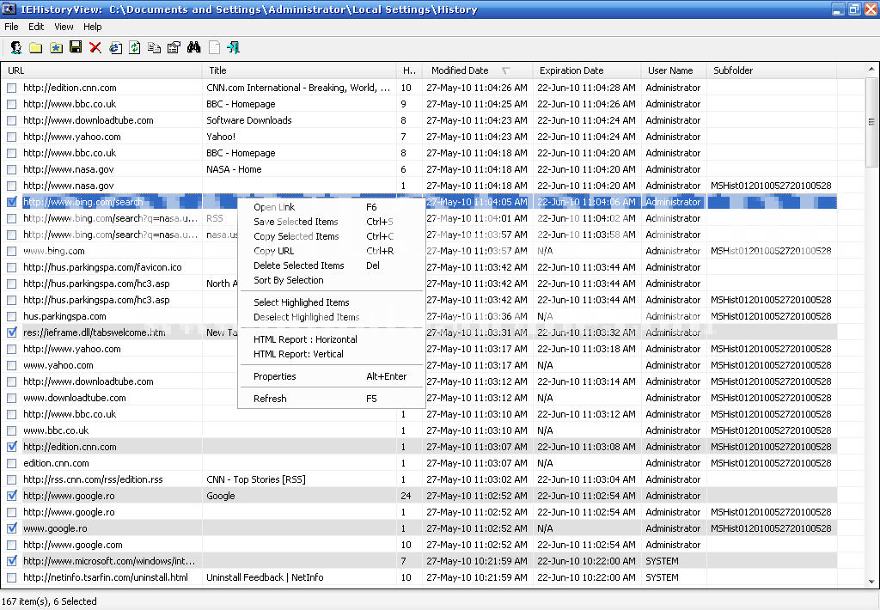Screen dimensions: 880x610
Task: Exit IEHistoryView using the door icon
Action: click(234, 48)
